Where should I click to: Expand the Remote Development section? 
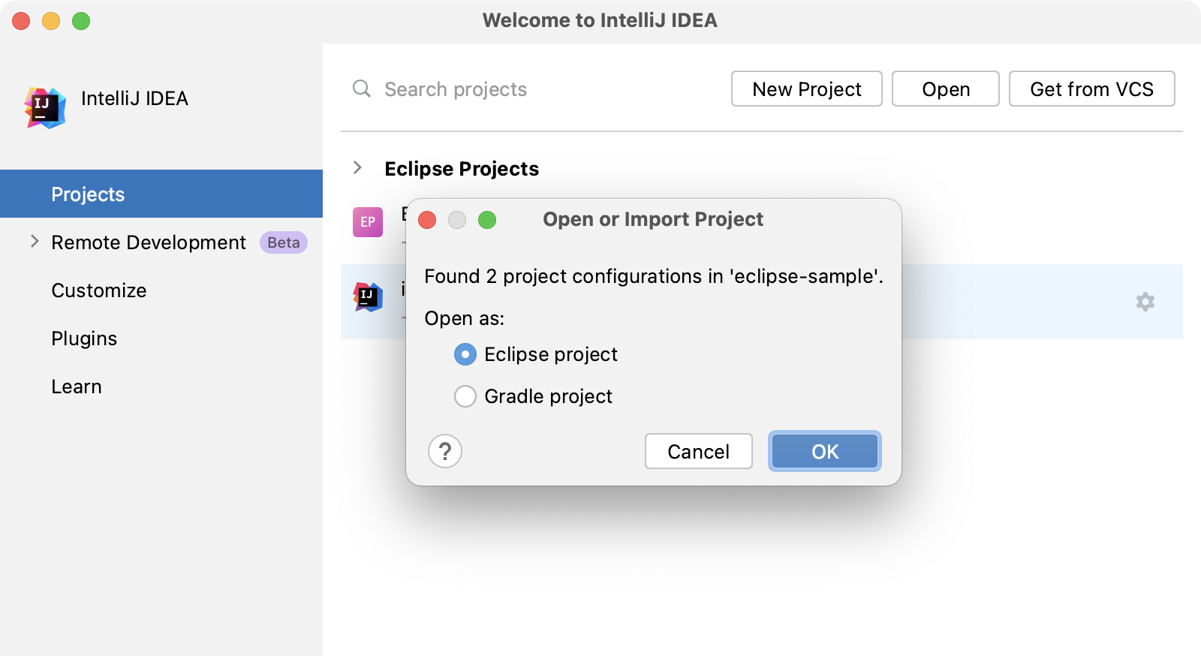35,242
